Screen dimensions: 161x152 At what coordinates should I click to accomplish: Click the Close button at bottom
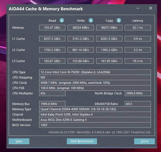click(x=144, y=141)
